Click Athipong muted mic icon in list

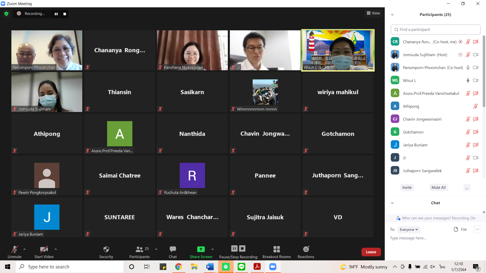[476, 106]
